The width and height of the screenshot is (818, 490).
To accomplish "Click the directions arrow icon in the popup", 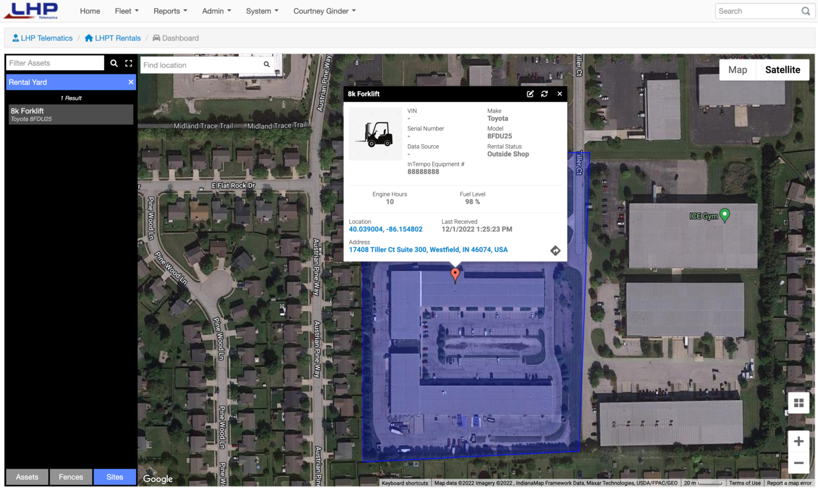I will tap(555, 251).
